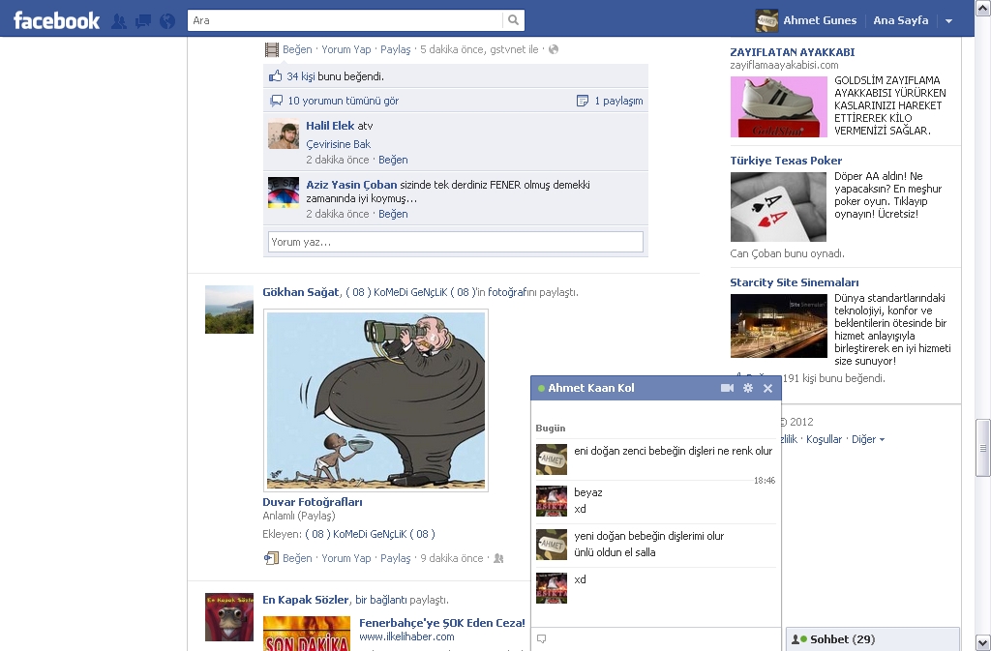
Task: Open the shared cartoon photo with binoculars
Action: click(375, 400)
